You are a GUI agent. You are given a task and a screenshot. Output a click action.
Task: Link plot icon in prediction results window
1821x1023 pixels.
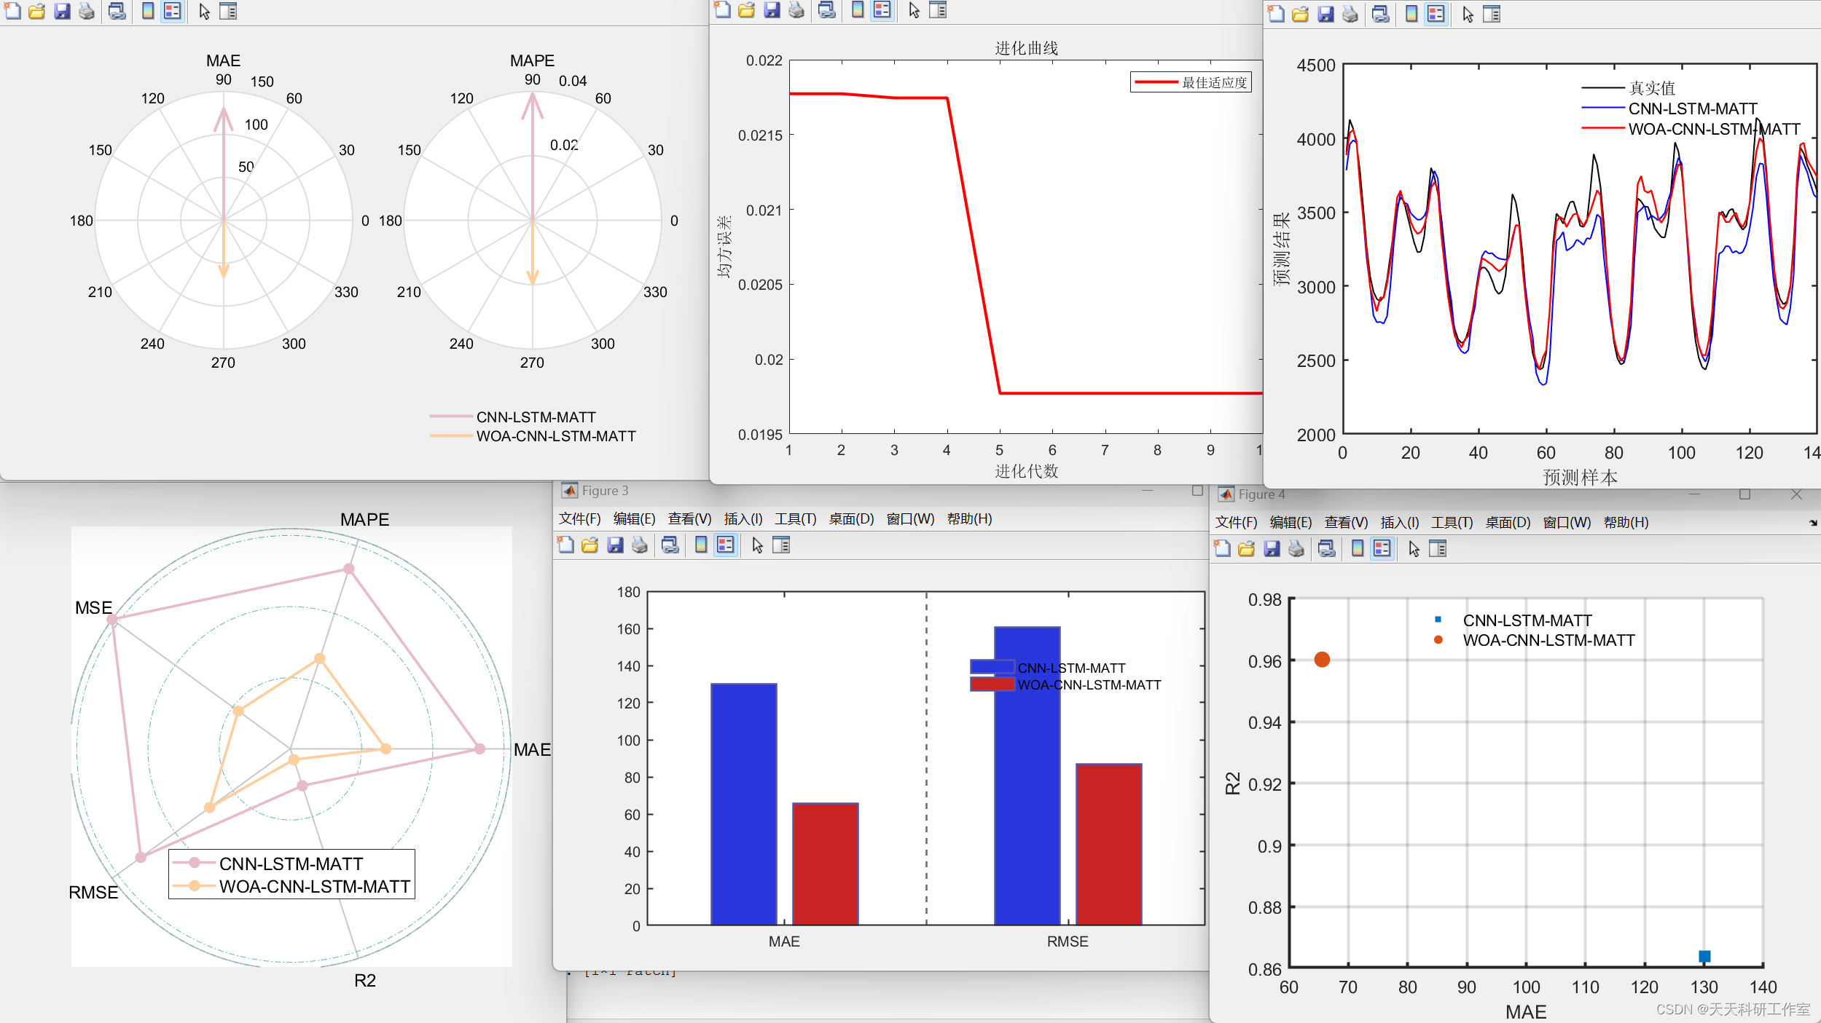click(1380, 14)
